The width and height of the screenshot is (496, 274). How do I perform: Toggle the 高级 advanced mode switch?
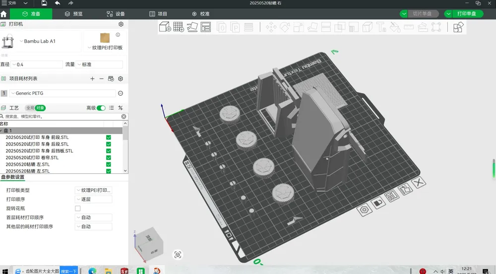pyautogui.click(x=101, y=108)
